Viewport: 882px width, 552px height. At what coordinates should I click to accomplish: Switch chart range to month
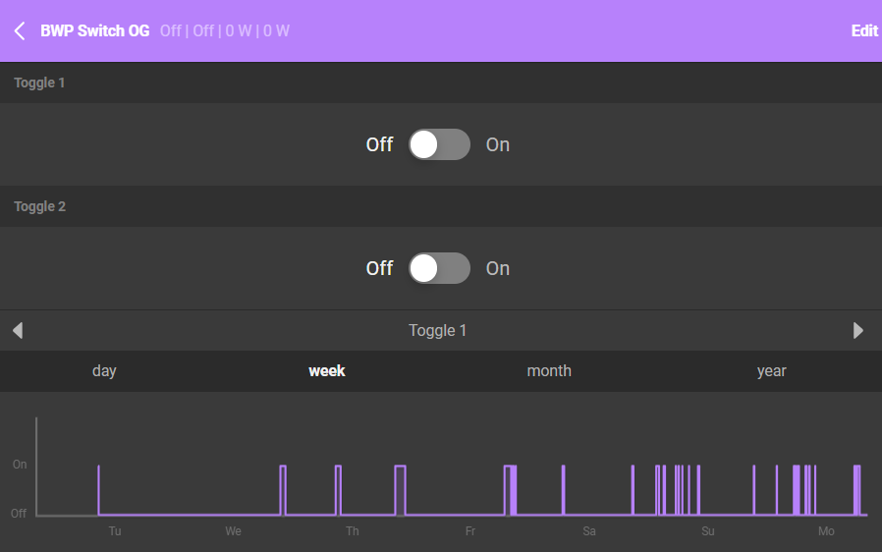click(x=549, y=371)
